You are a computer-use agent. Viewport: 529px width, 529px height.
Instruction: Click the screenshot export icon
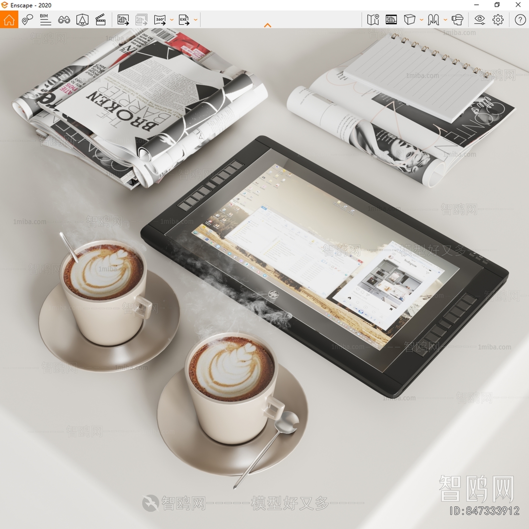(123, 20)
